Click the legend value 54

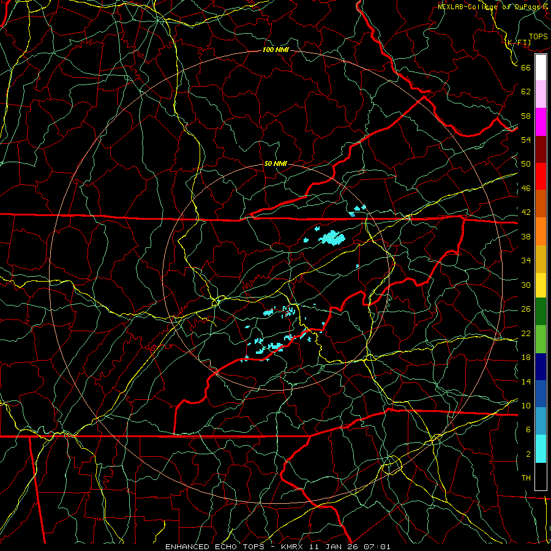(526, 140)
